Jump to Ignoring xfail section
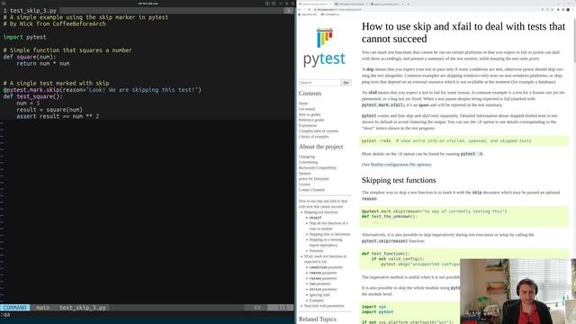 pyautogui.click(x=319, y=294)
